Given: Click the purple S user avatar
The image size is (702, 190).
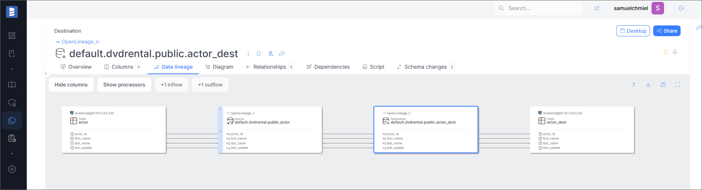Looking at the screenshot, I should [658, 8].
